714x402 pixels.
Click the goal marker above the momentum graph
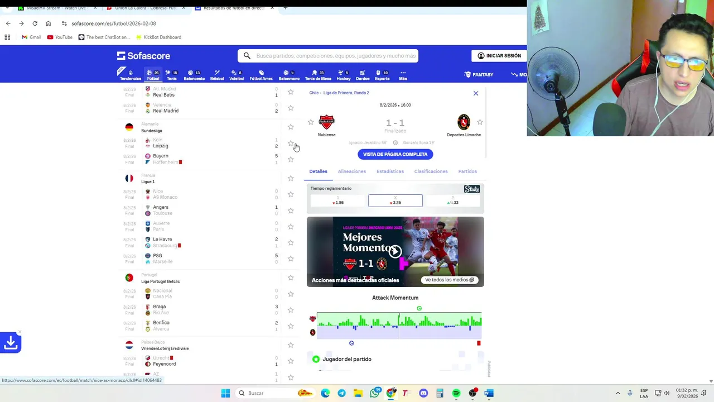coord(419,308)
